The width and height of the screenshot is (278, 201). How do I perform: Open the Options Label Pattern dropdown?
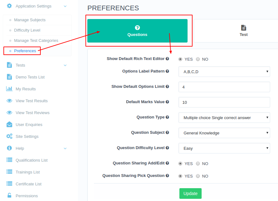coord(224,72)
